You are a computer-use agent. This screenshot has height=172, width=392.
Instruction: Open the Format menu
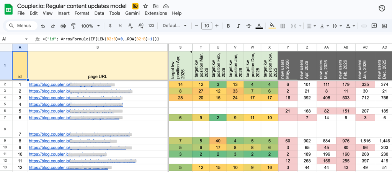tap(82, 13)
